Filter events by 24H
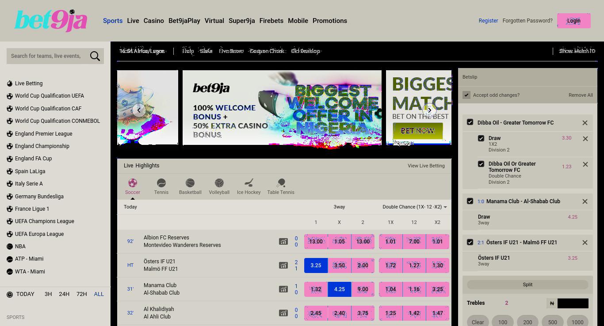 tap(64, 294)
